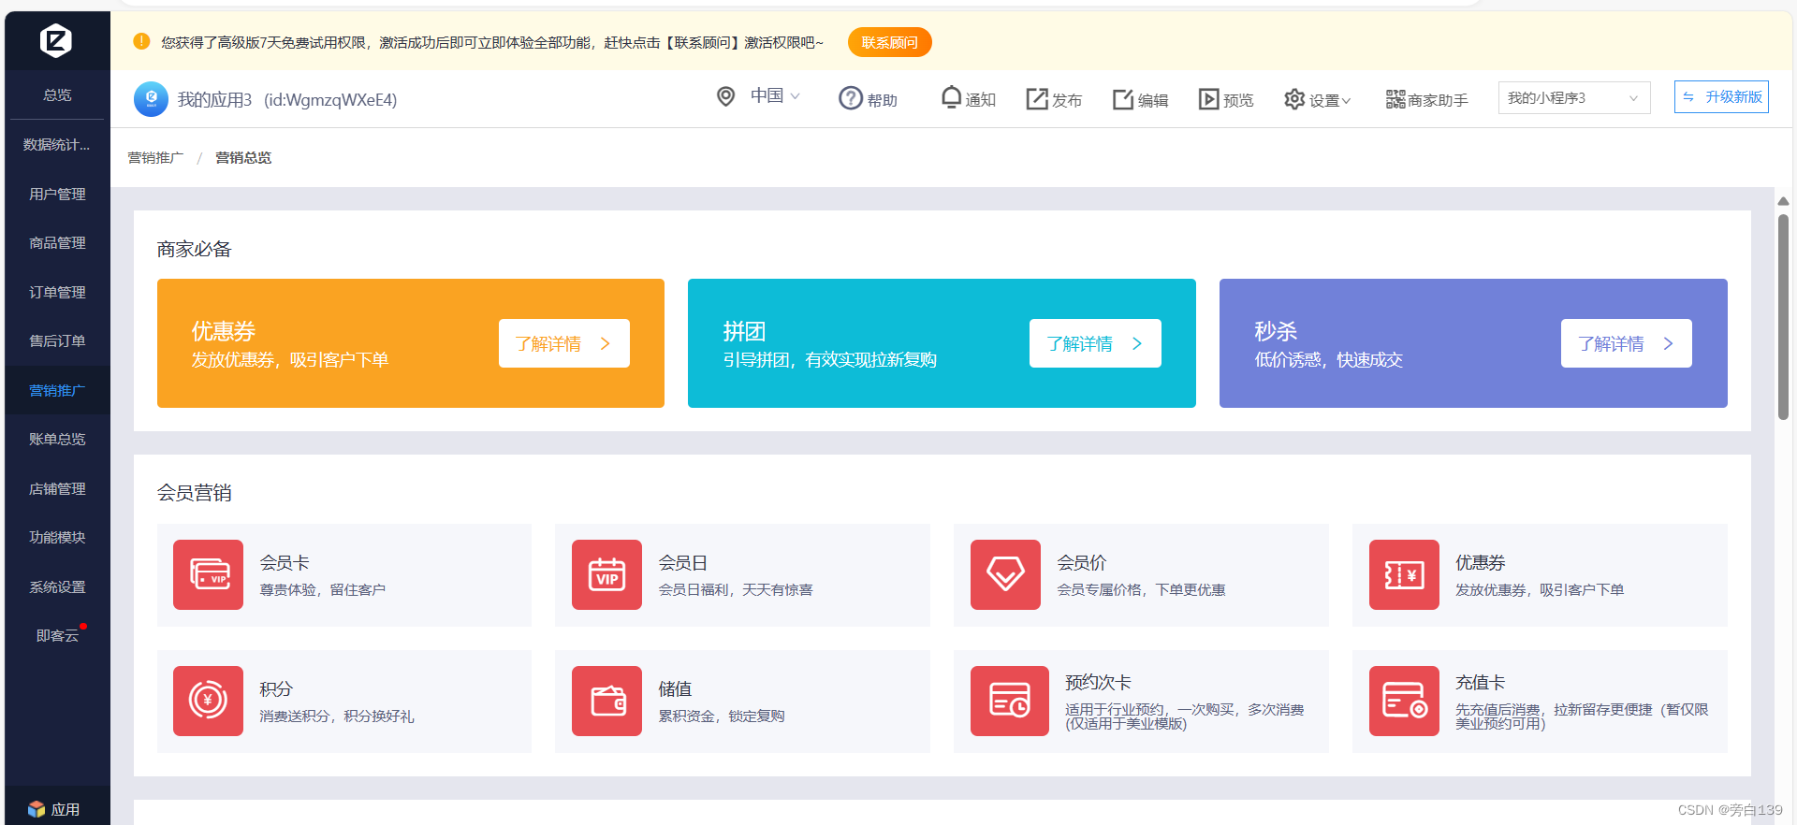1797x825 pixels.
Task: Open the 会员日 card title
Action: (683, 562)
